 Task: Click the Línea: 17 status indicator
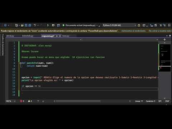pos(139,101)
